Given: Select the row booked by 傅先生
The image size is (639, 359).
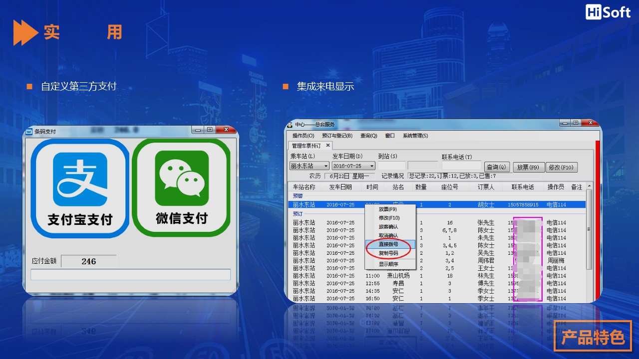Looking at the screenshot, I should [x=437, y=283].
